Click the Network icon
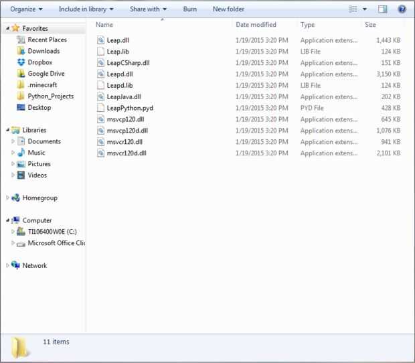415x363 pixels. [15, 265]
